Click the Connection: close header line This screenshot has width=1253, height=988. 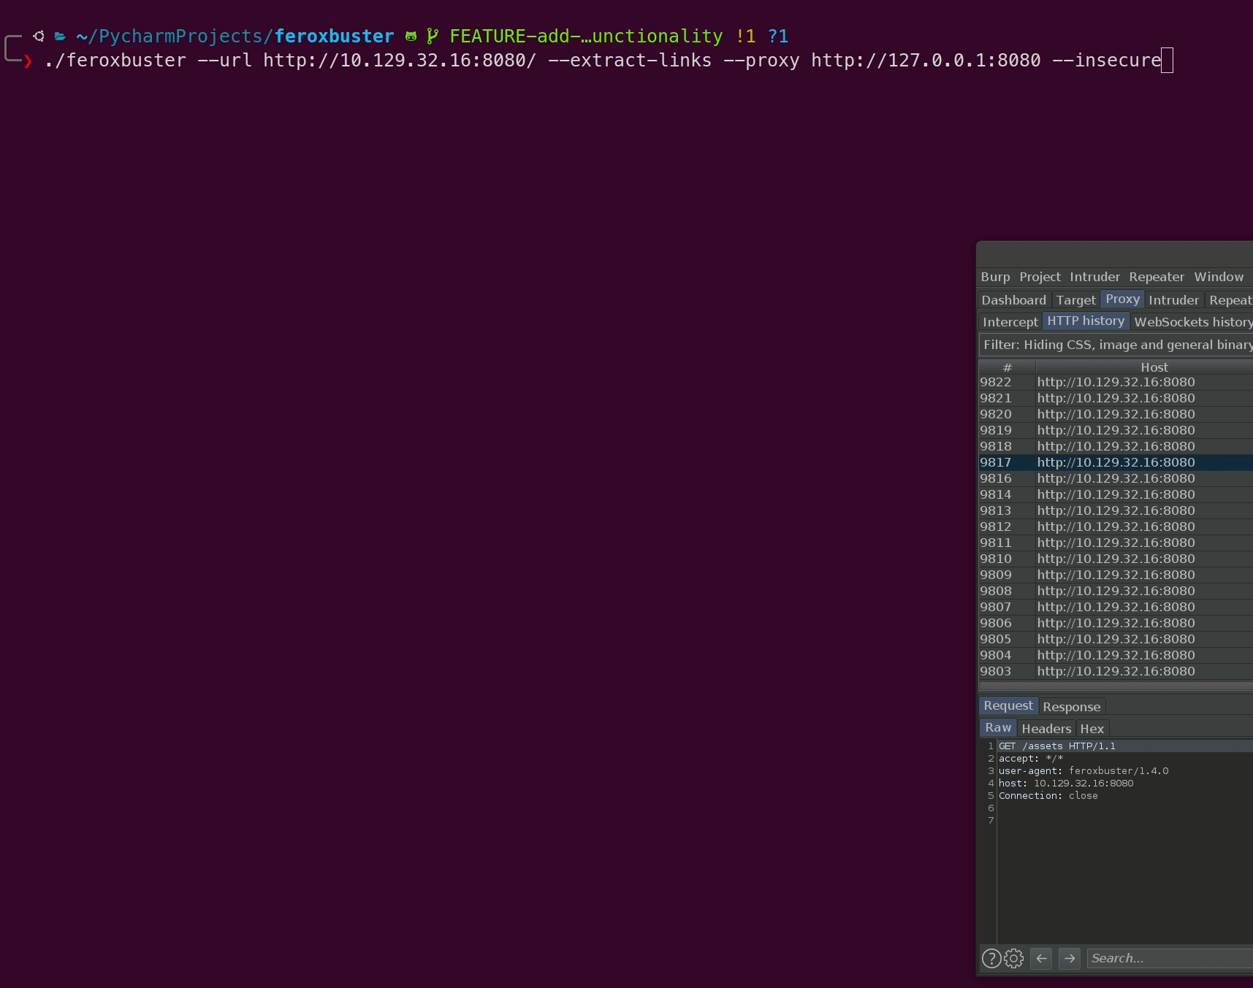1048,796
